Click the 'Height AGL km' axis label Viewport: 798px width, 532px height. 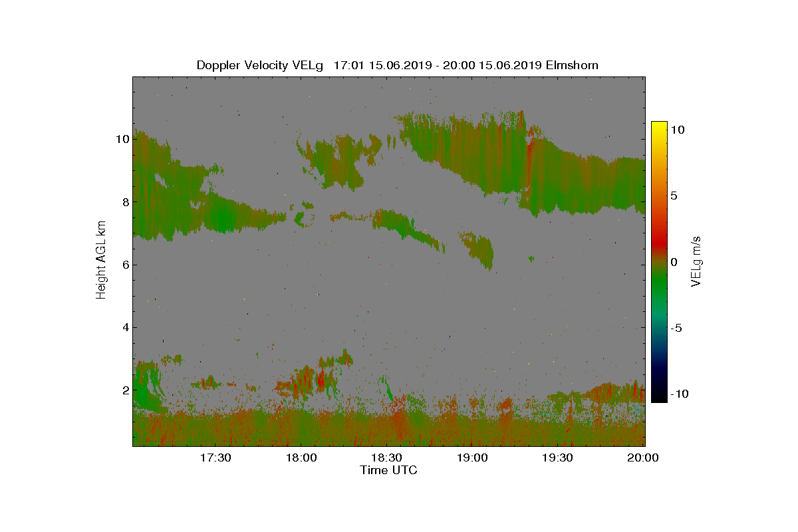point(101,261)
